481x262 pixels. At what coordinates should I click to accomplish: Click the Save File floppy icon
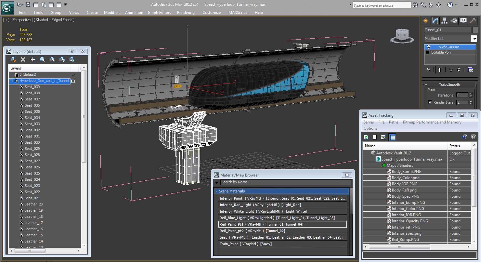click(28, 5)
